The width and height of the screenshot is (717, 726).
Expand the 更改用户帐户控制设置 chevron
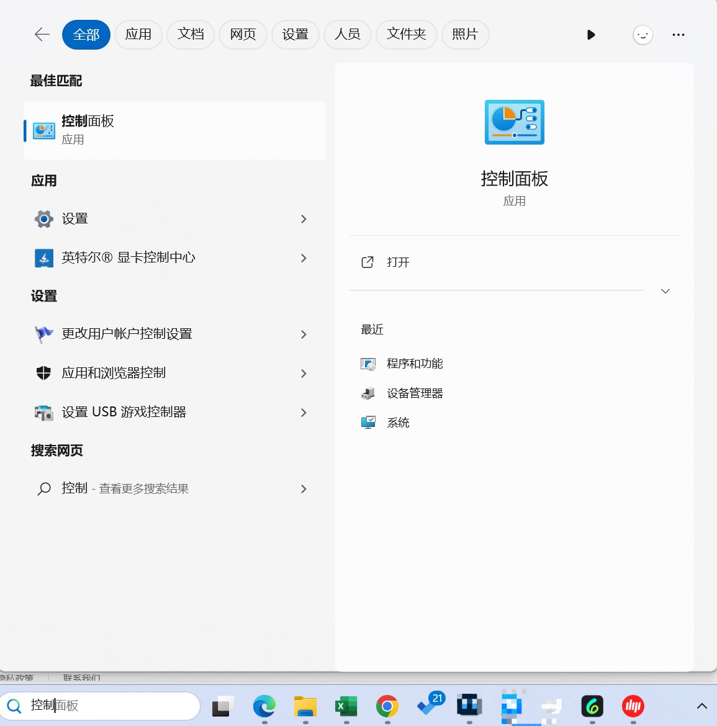pyautogui.click(x=304, y=334)
